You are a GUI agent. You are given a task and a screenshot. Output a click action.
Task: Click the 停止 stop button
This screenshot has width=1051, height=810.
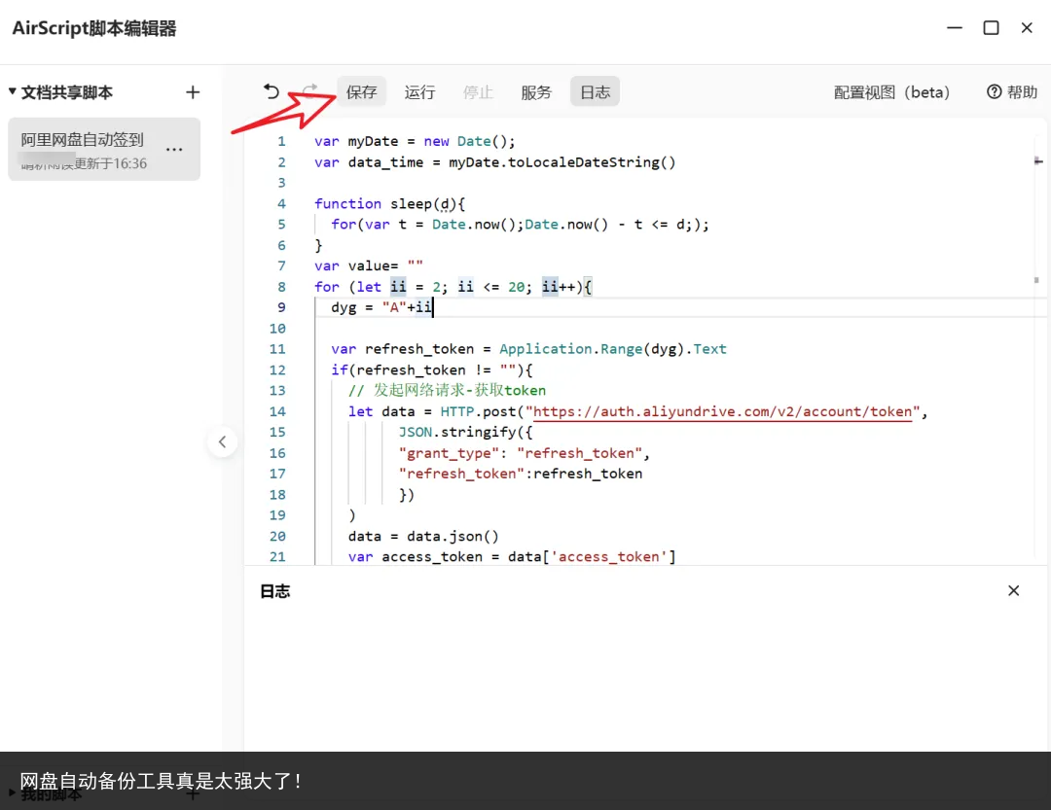pyautogui.click(x=478, y=91)
